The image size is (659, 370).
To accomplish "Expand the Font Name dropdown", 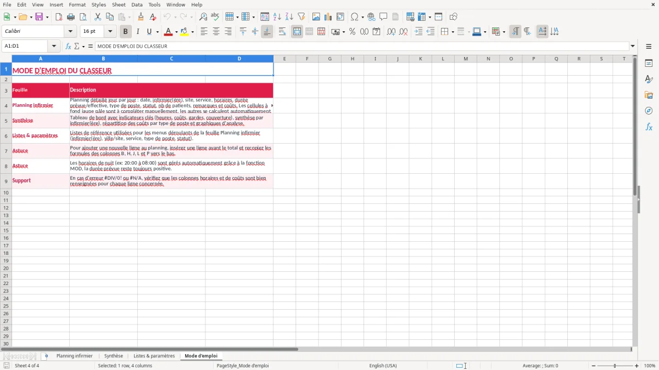I will click(x=70, y=32).
